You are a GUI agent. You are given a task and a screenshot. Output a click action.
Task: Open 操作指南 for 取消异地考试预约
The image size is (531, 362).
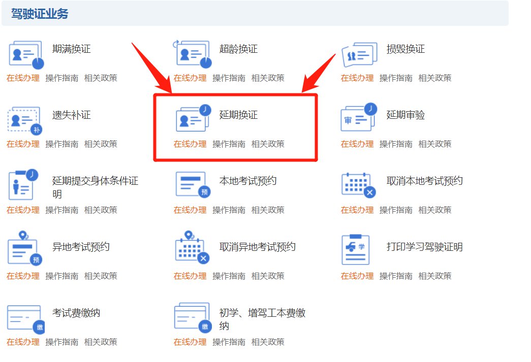pos(229,276)
